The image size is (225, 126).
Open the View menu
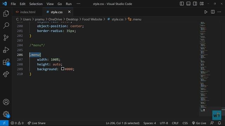click(50, 4)
